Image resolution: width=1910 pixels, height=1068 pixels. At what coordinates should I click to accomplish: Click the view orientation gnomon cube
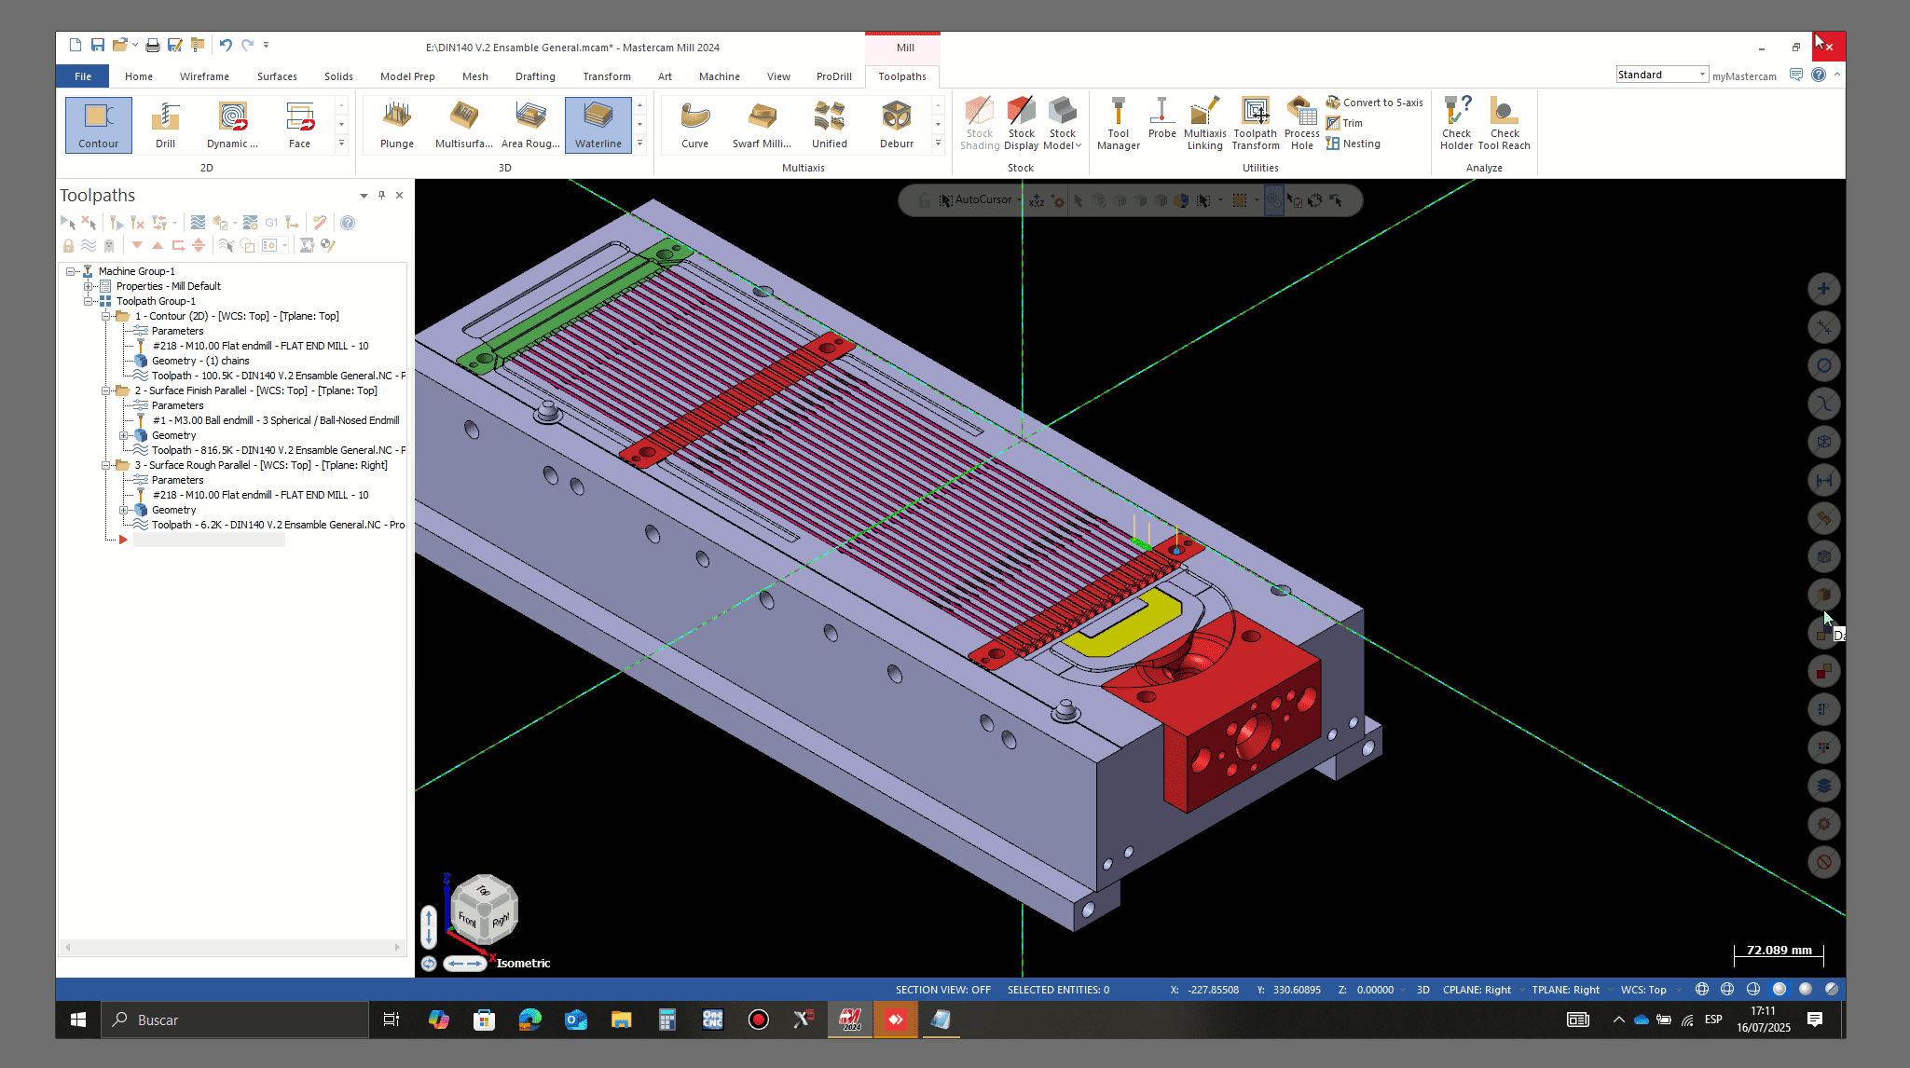click(484, 909)
